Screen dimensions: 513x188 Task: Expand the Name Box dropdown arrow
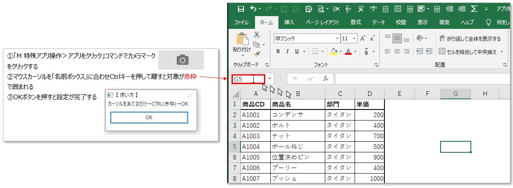point(269,79)
